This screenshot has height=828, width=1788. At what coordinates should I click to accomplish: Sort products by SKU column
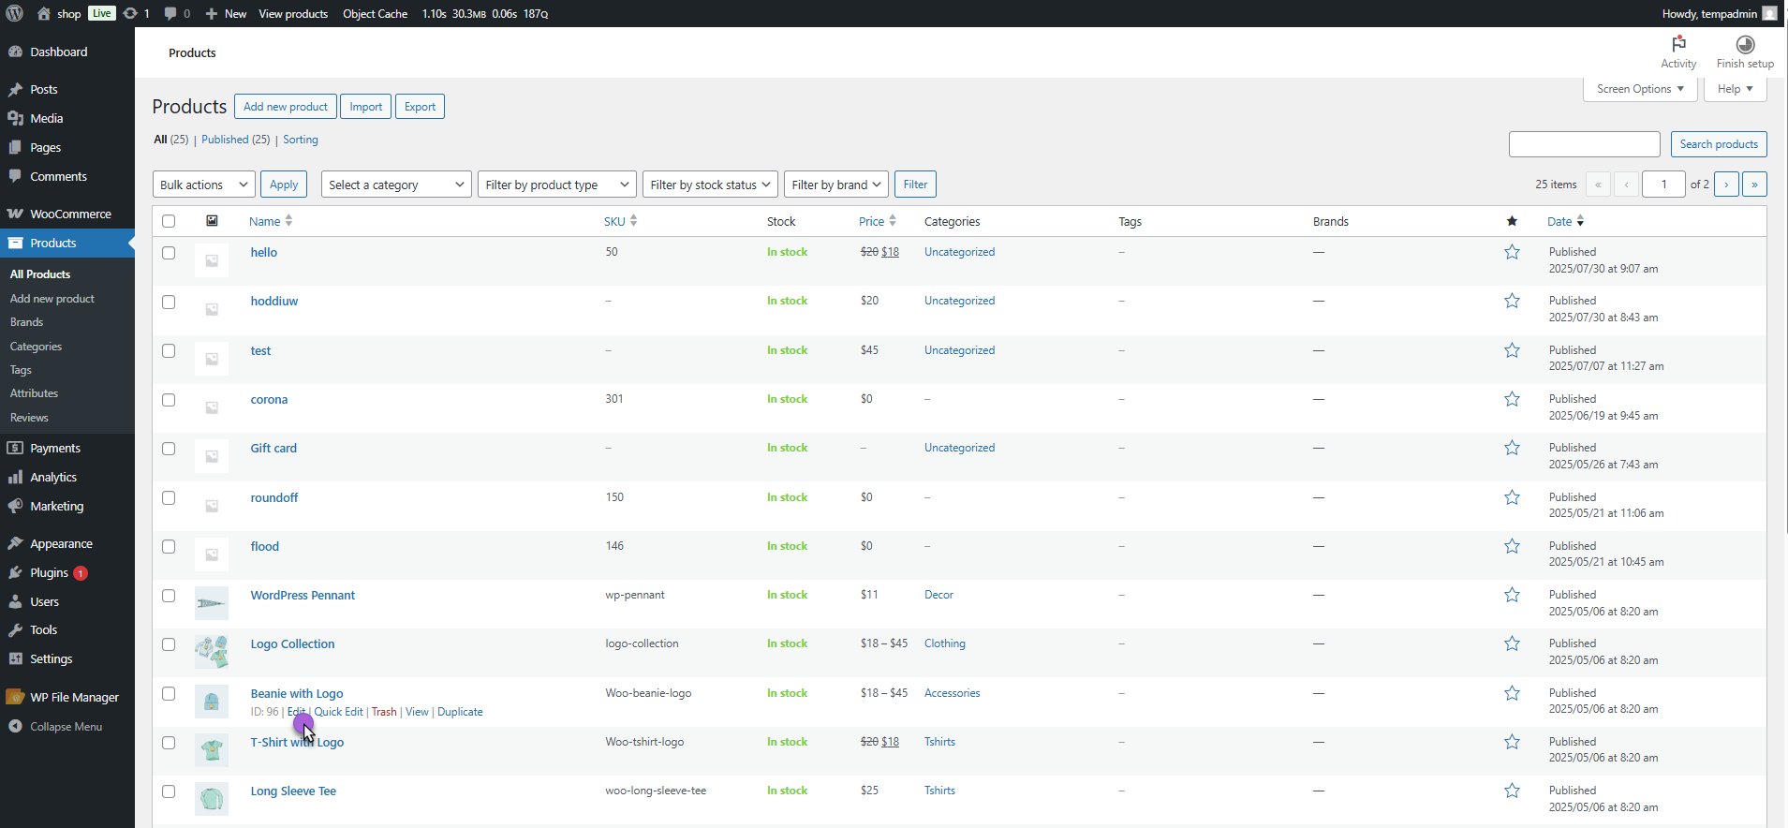620,221
